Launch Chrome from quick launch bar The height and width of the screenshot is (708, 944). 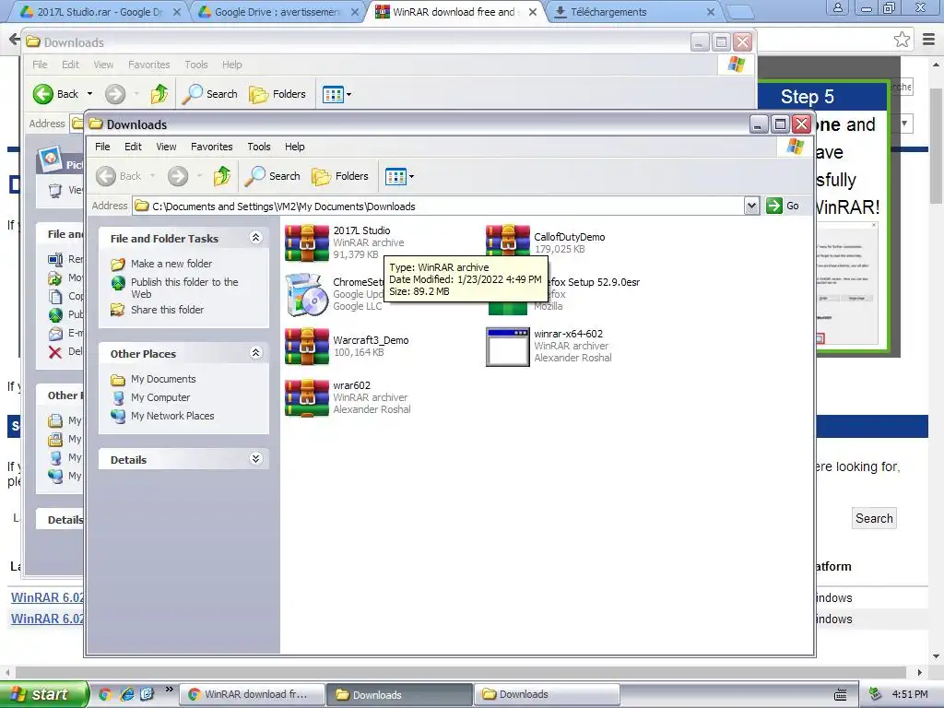point(105,694)
